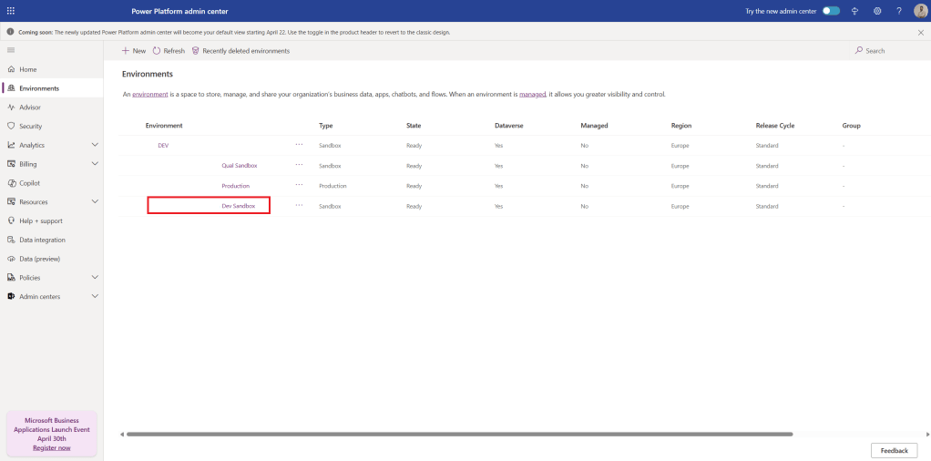Click the Register now link

(51, 447)
